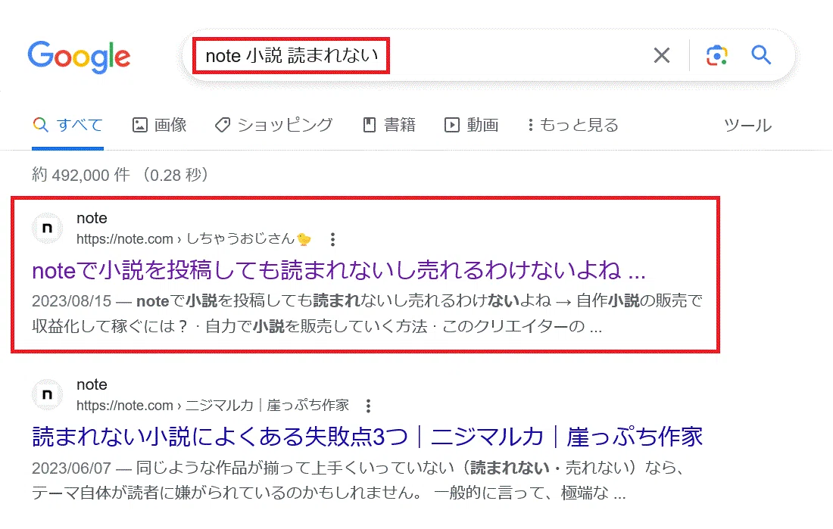Open ツール search tools
This screenshot has height=529, width=833.
(x=747, y=126)
